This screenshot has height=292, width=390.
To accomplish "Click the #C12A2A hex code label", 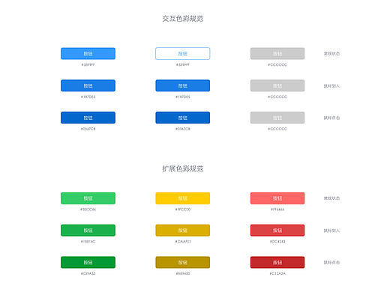I will pyautogui.click(x=277, y=273).
